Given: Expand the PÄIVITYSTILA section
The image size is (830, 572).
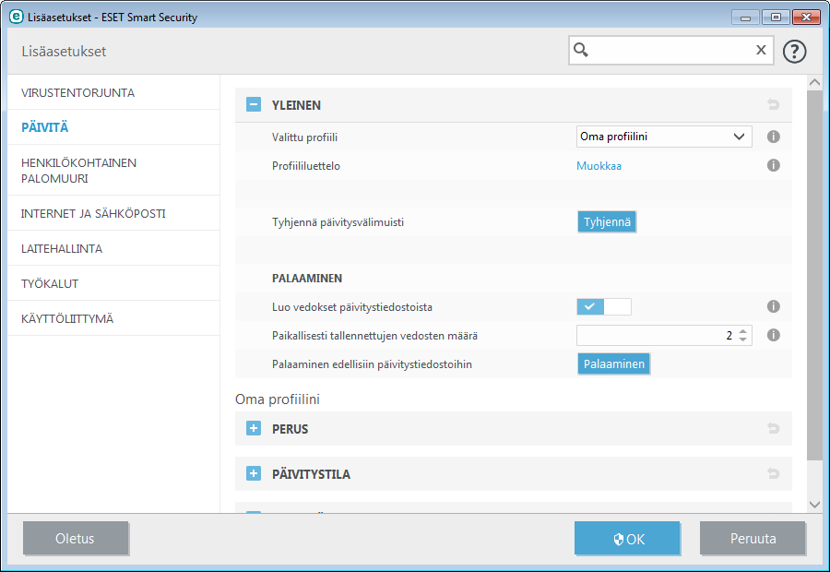Looking at the screenshot, I should click(254, 473).
